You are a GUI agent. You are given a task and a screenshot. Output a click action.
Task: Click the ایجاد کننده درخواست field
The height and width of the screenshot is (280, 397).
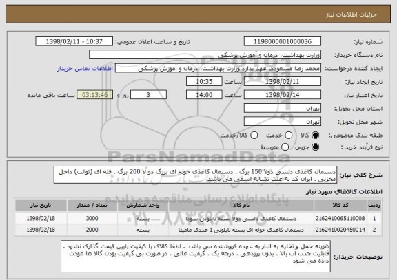click(218, 68)
